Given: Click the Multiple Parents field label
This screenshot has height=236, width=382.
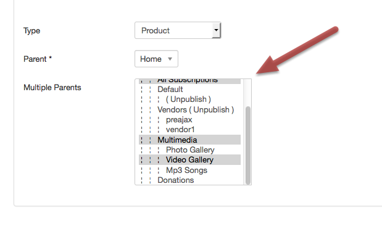Looking at the screenshot, I should pos(52,87).
